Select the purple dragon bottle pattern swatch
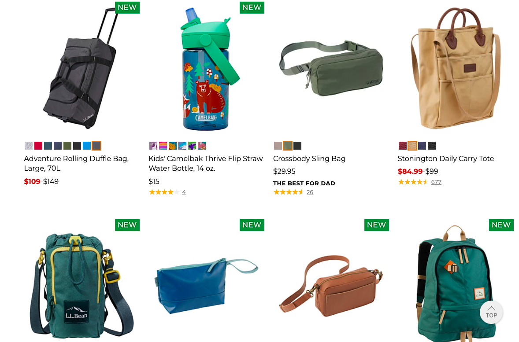 (x=192, y=146)
